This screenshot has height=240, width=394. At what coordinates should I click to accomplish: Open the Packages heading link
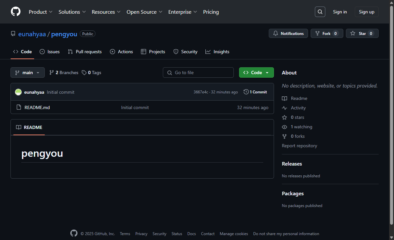[293, 193]
